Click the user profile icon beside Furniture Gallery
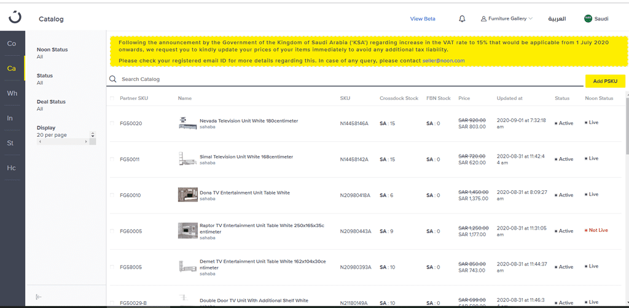This screenshot has width=629, height=308. (483, 18)
